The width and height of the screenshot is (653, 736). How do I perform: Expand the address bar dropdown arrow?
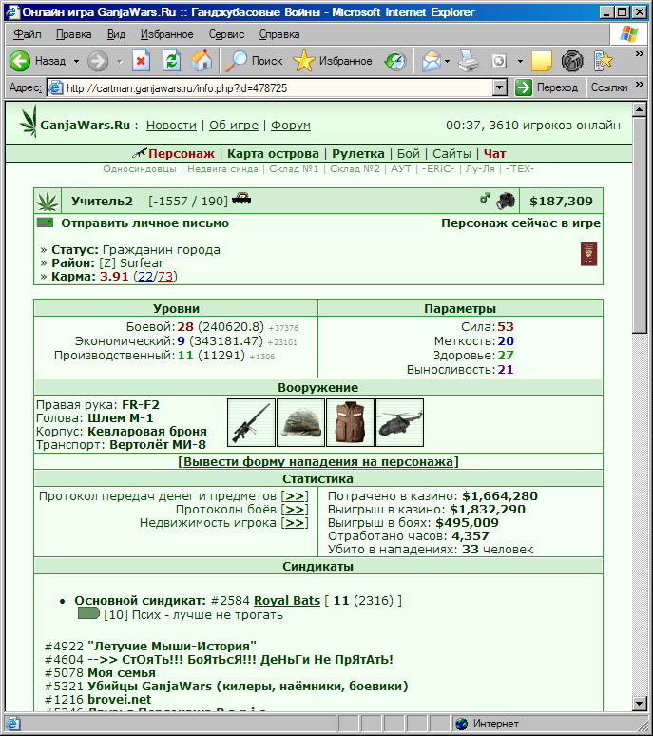click(500, 87)
